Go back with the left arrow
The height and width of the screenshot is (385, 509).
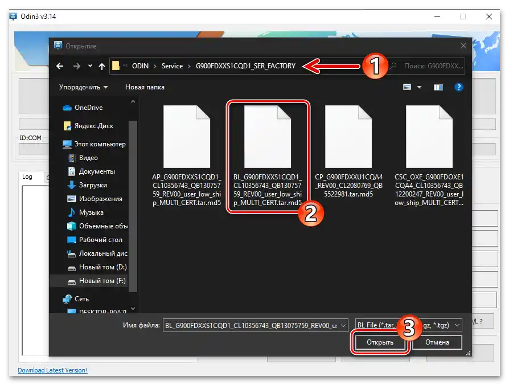[60, 66]
